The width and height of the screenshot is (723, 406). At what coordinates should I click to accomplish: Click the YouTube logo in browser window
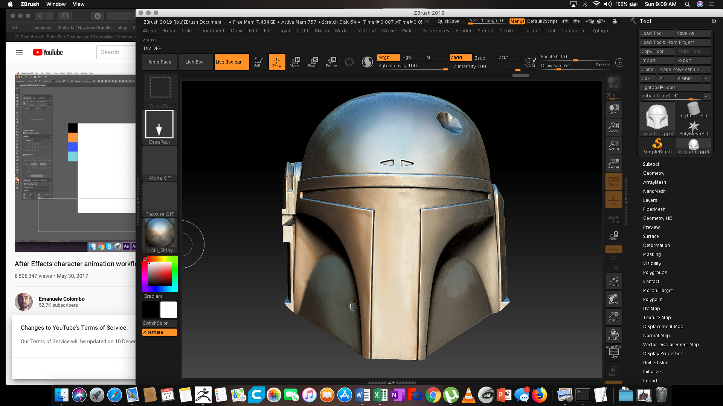coord(48,52)
